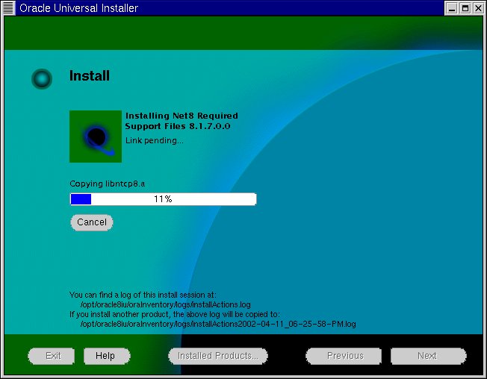Click the installActions.log path text
487x379 pixels.
pyautogui.click(x=166, y=304)
